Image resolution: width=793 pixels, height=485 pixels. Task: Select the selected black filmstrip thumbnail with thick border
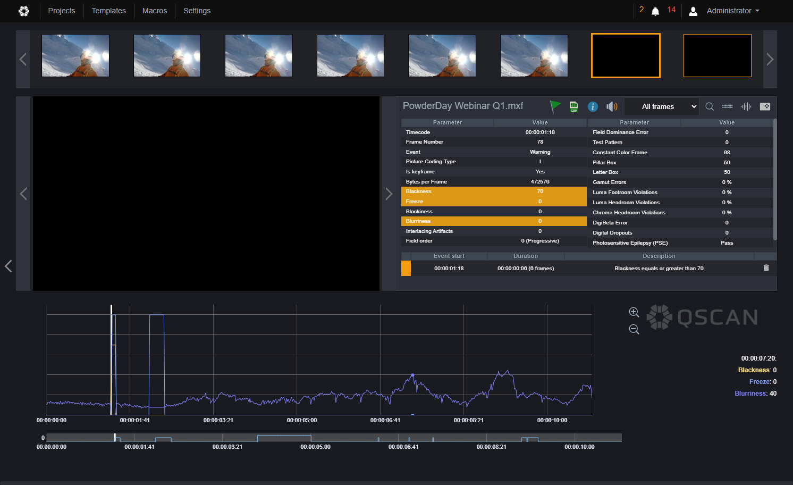tap(626, 56)
